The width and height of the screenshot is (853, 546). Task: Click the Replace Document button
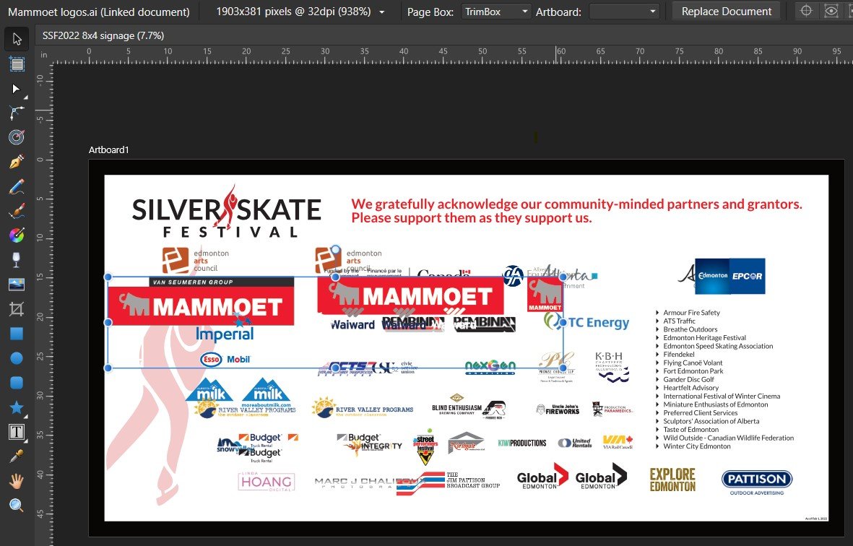[727, 12]
